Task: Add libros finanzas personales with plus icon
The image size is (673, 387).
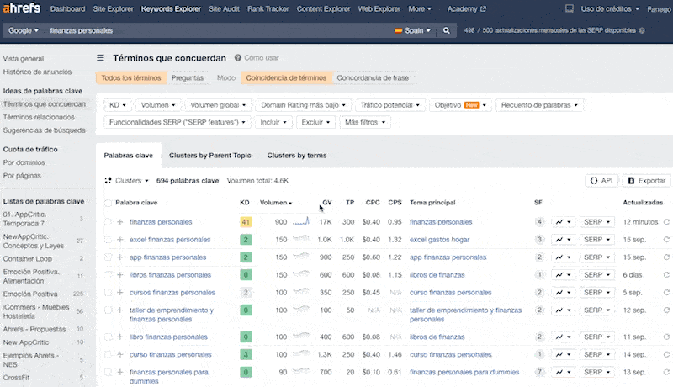Action: tap(120, 274)
